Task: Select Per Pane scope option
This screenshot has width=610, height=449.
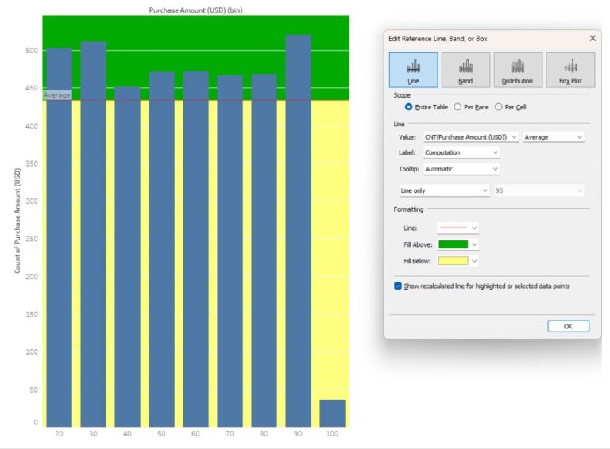Action: (x=457, y=106)
